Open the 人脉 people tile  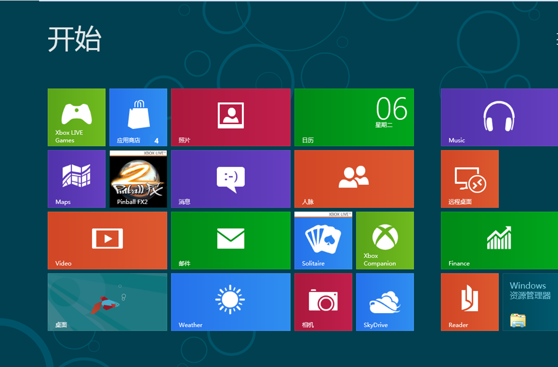[354, 179]
